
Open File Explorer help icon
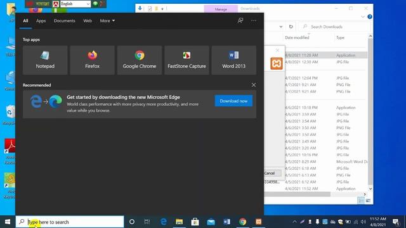click(x=370, y=17)
